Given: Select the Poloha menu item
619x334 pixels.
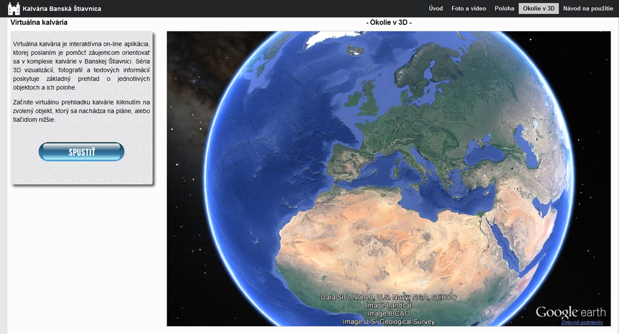Looking at the screenshot, I should point(504,8).
